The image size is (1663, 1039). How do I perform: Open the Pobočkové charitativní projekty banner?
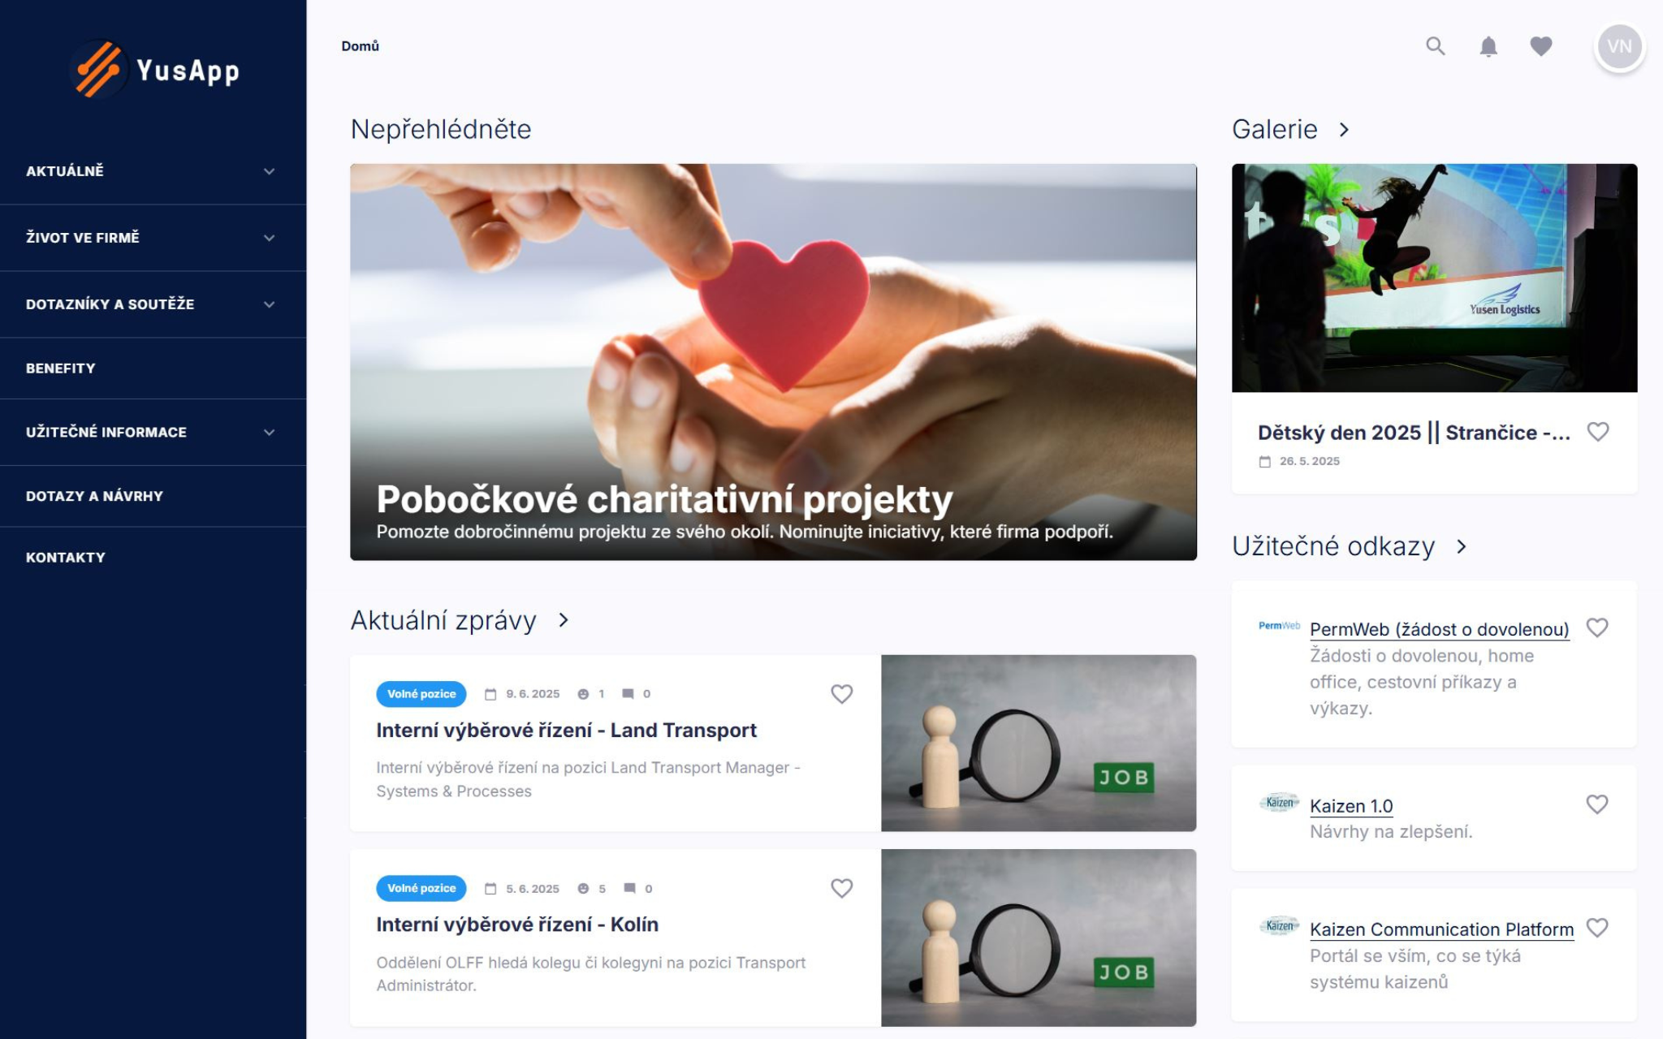[773, 362]
